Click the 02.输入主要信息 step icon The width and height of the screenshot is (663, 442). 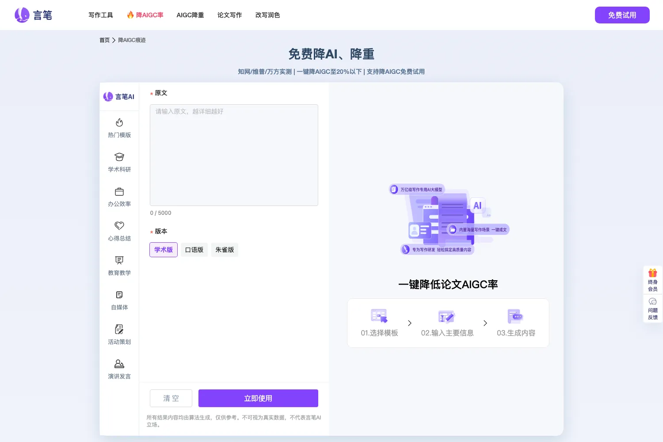point(446,316)
